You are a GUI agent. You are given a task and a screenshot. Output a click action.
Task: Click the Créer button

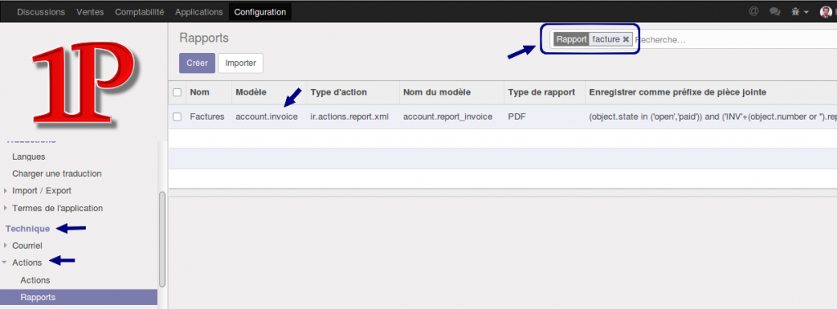click(x=197, y=63)
